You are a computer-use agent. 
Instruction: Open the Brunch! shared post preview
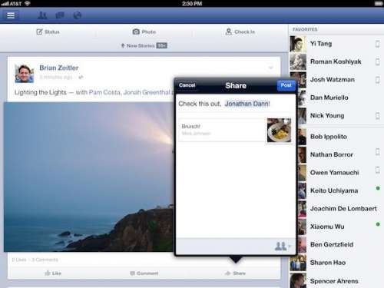[236, 130]
